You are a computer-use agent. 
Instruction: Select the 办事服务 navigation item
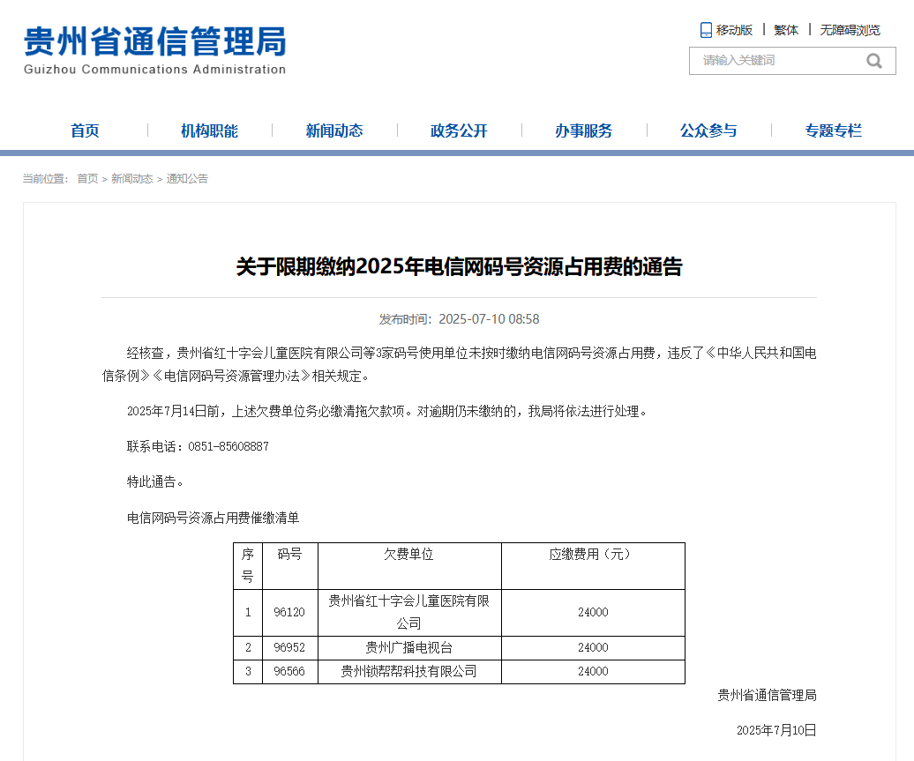584,131
